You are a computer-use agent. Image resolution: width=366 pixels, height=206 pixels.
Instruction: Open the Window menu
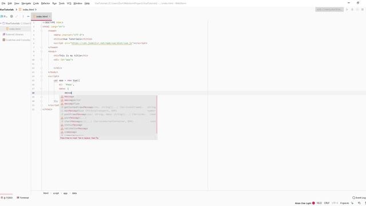78,3
